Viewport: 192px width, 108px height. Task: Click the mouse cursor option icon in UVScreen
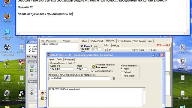click(32, 90)
